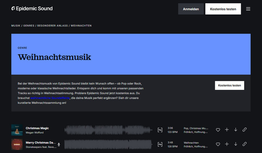
Task: Click the Anmelden button
Action: click(191, 9)
